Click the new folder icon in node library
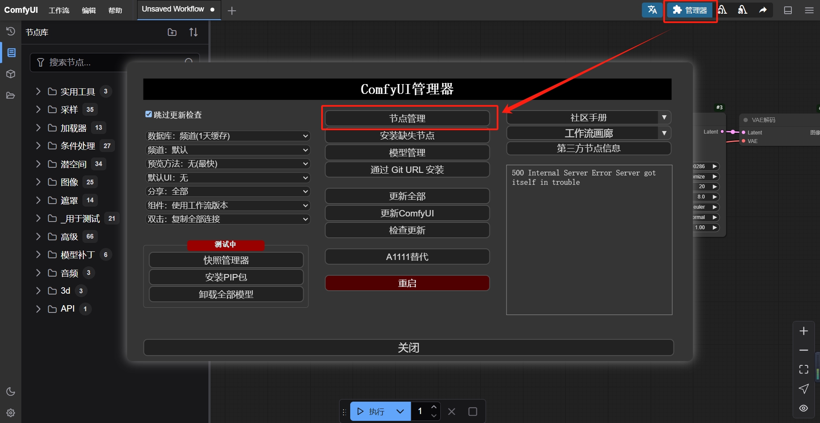 172,32
